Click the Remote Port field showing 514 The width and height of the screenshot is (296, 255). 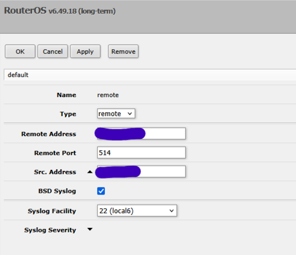coord(141,153)
